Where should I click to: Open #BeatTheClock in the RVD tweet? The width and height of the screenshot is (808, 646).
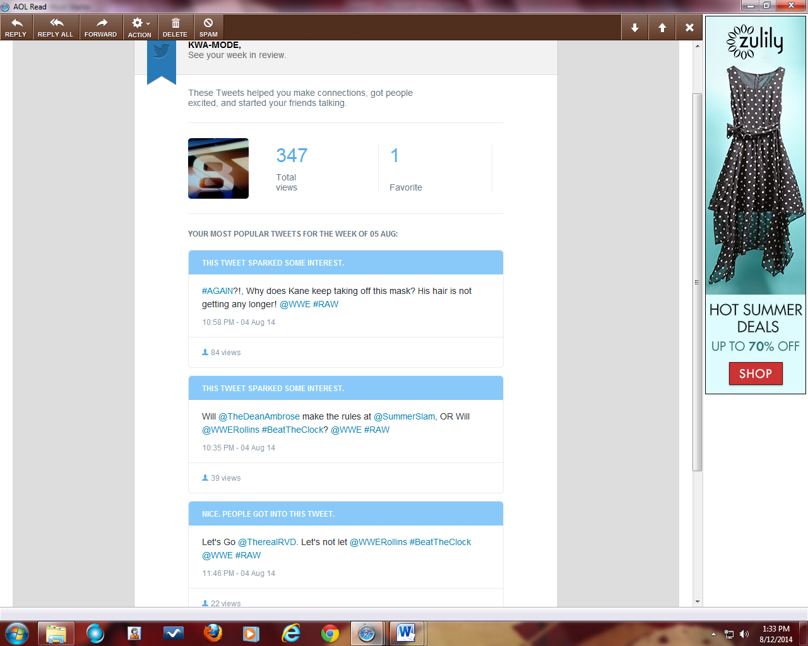pos(440,542)
